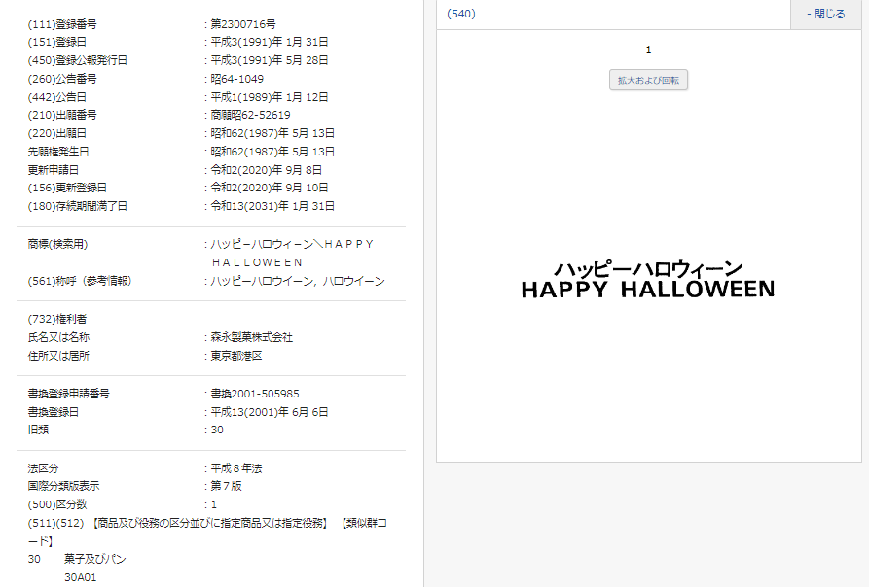
Task: Click class number 30 in goods list
Action: pos(34,560)
